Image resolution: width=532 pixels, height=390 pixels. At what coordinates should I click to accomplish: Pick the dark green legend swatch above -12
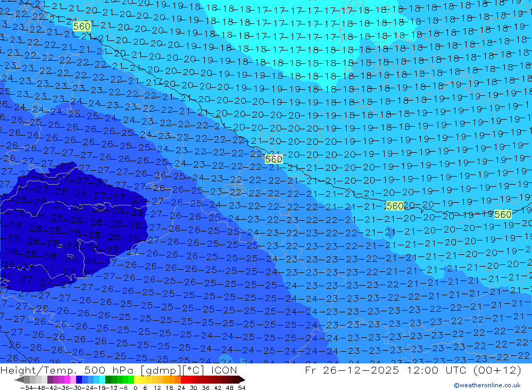click(108, 379)
